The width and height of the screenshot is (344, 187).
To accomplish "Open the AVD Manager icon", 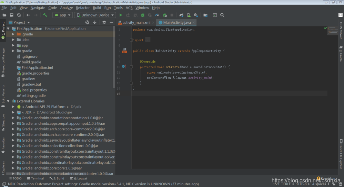I will (189, 15).
